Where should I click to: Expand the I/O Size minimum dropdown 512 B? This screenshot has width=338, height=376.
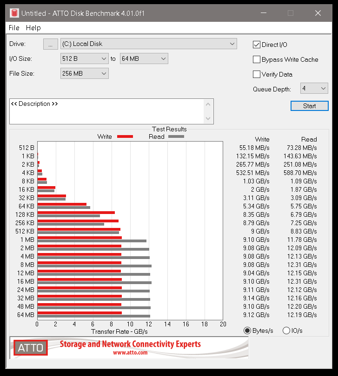tap(84, 59)
